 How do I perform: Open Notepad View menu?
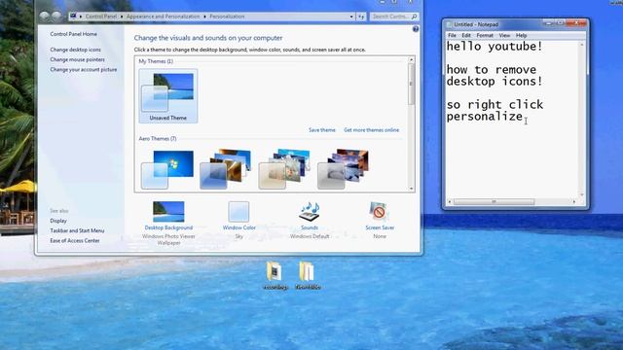[x=504, y=35]
